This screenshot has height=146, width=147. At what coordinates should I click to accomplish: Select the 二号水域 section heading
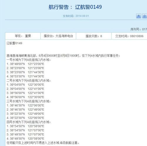tap(29, 80)
